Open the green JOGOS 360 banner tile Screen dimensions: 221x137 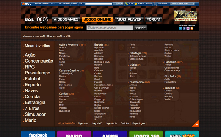coord(146,134)
